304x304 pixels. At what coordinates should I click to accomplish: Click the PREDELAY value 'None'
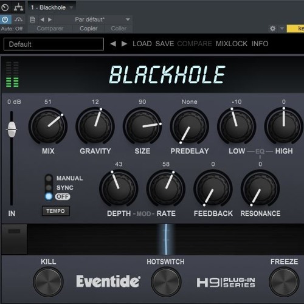point(190,102)
